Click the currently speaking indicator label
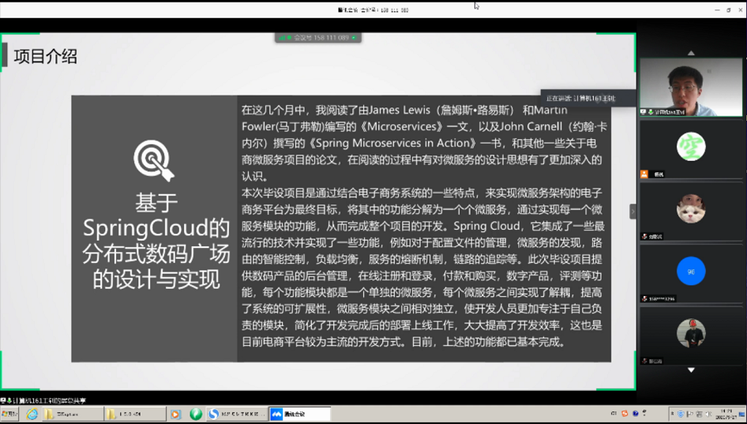Viewport: 747px width, 424px height. [588, 98]
